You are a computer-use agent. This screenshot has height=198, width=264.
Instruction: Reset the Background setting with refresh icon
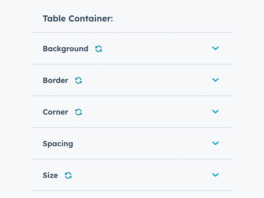click(98, 49)
